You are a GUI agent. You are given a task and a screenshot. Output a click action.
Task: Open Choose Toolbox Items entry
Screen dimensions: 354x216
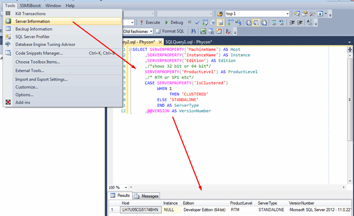coord(63,62)
